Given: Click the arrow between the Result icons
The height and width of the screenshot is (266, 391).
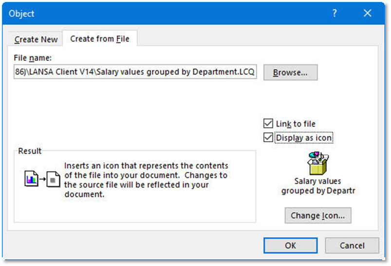Looking at the screenshot, I should pos(42,180).
